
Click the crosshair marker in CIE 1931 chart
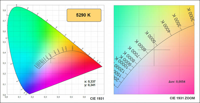pos(51,59)
